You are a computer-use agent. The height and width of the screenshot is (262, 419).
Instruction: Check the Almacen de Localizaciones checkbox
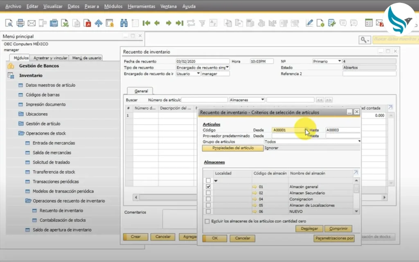click(x=208, y=205)
